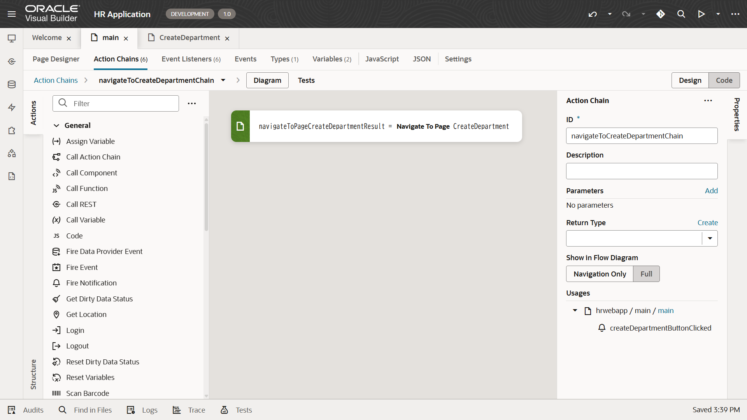The width and height of the screenshot is (747, 420).
Task: Open the header search icon
Action: pyautogui.click(x=681, y=14)
